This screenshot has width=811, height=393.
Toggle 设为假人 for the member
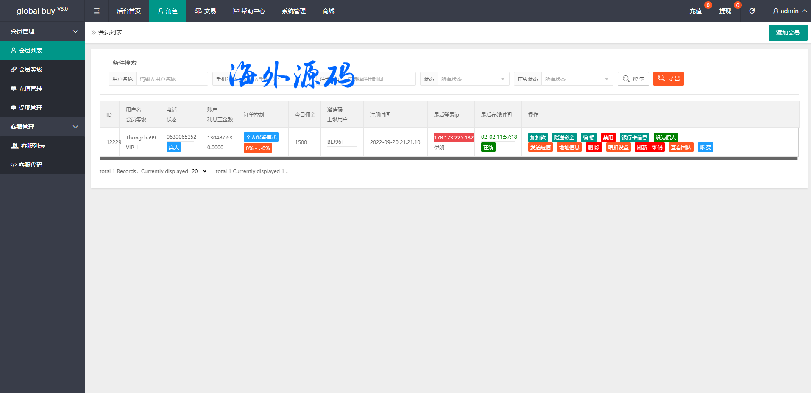coord(666,137)
